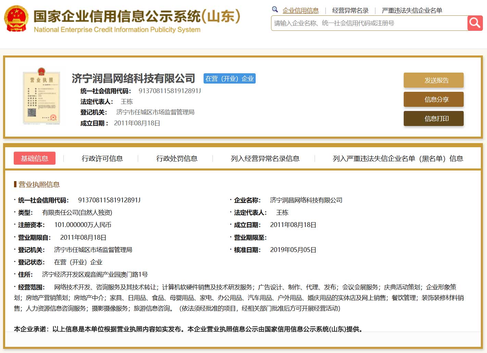The image size is (487, 353).
Task: Click the approval date 2019年05月05日
Action: 293,250
